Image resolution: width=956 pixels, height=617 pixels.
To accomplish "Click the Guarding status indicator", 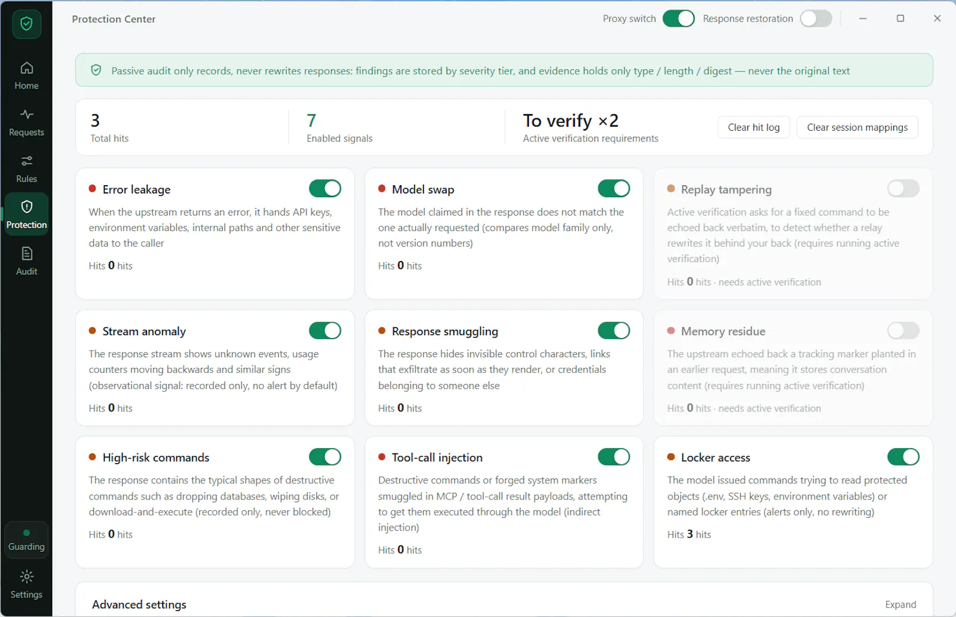I will [26, 540].
